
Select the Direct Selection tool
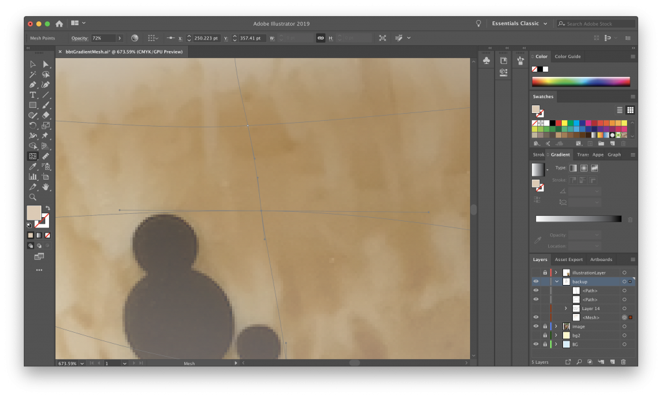[45, 63]
